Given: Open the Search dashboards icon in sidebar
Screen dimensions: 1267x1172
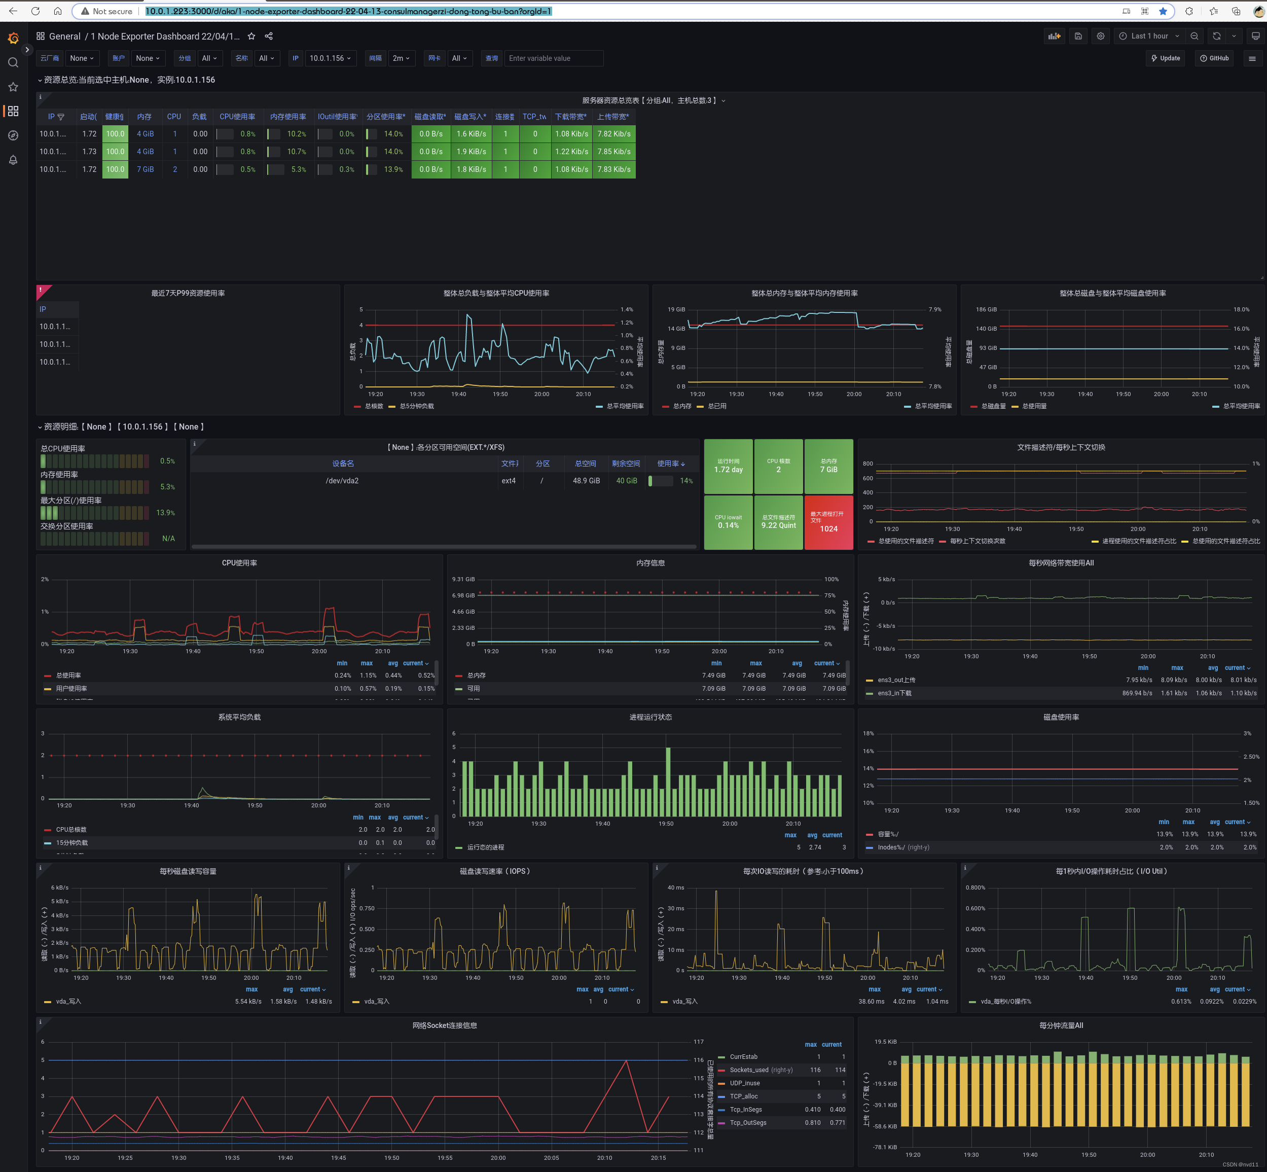Looking at the screenshot, I should [x=13, y=62].
